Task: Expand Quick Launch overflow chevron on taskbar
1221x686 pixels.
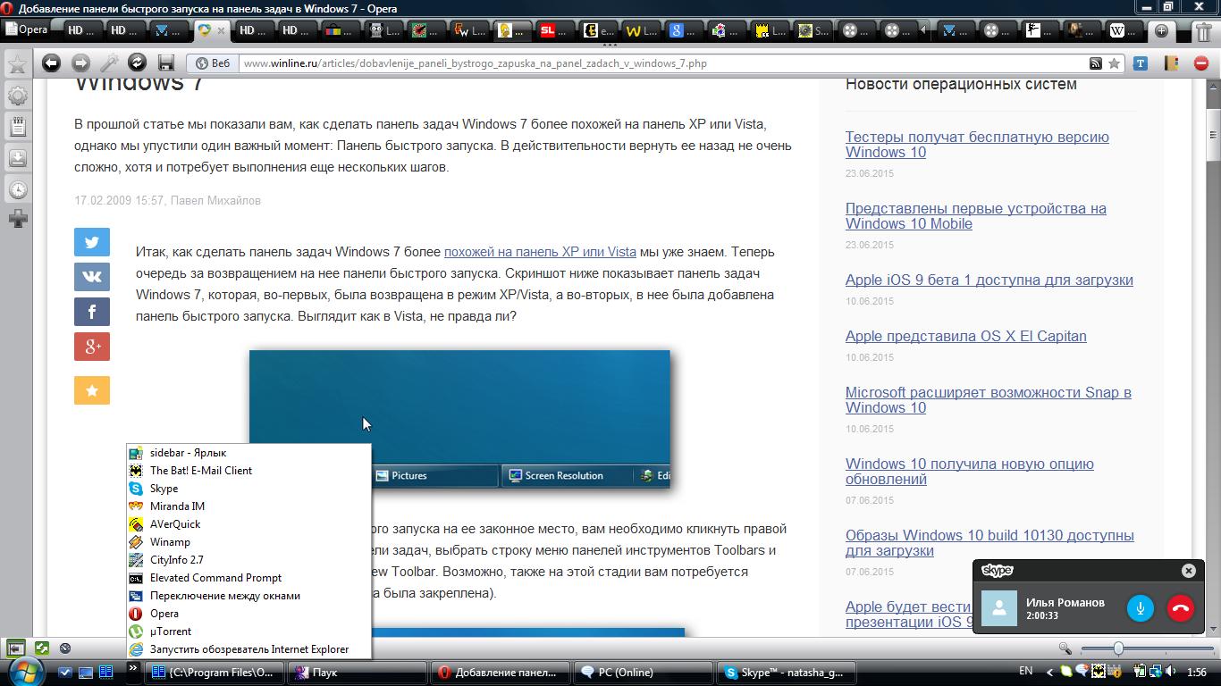Action: click(x=133, y=667)
